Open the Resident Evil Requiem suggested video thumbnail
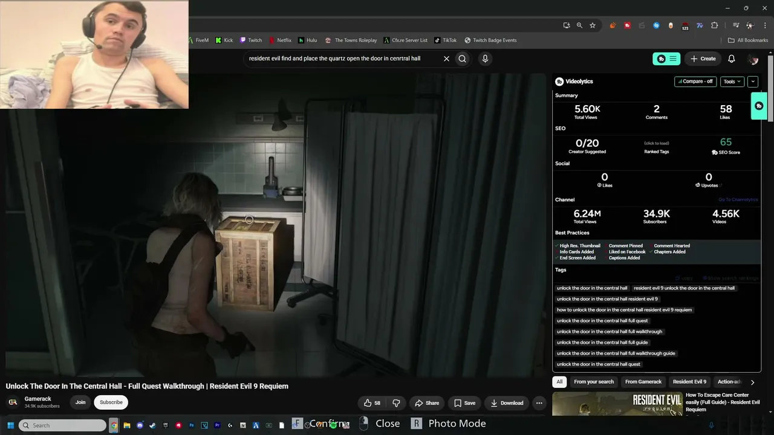 click(x=617, y=404)
